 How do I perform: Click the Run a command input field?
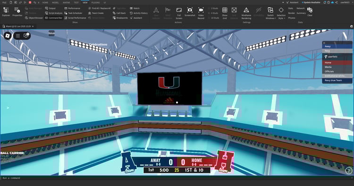pos(176,178)
